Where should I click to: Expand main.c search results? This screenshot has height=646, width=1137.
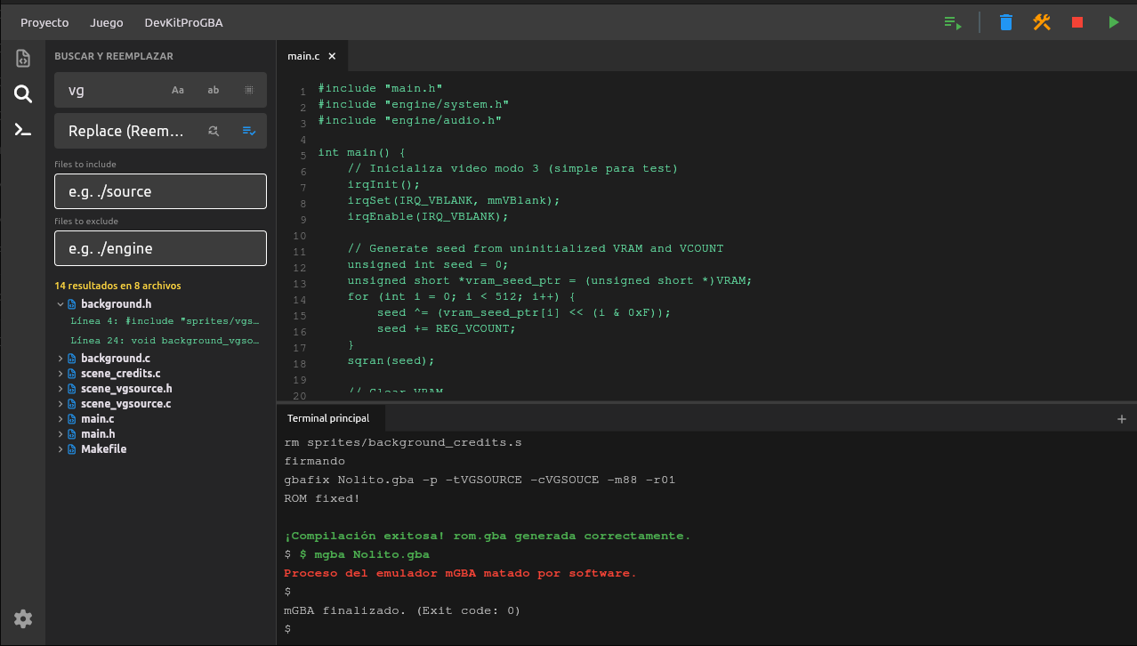pos(60,419)
